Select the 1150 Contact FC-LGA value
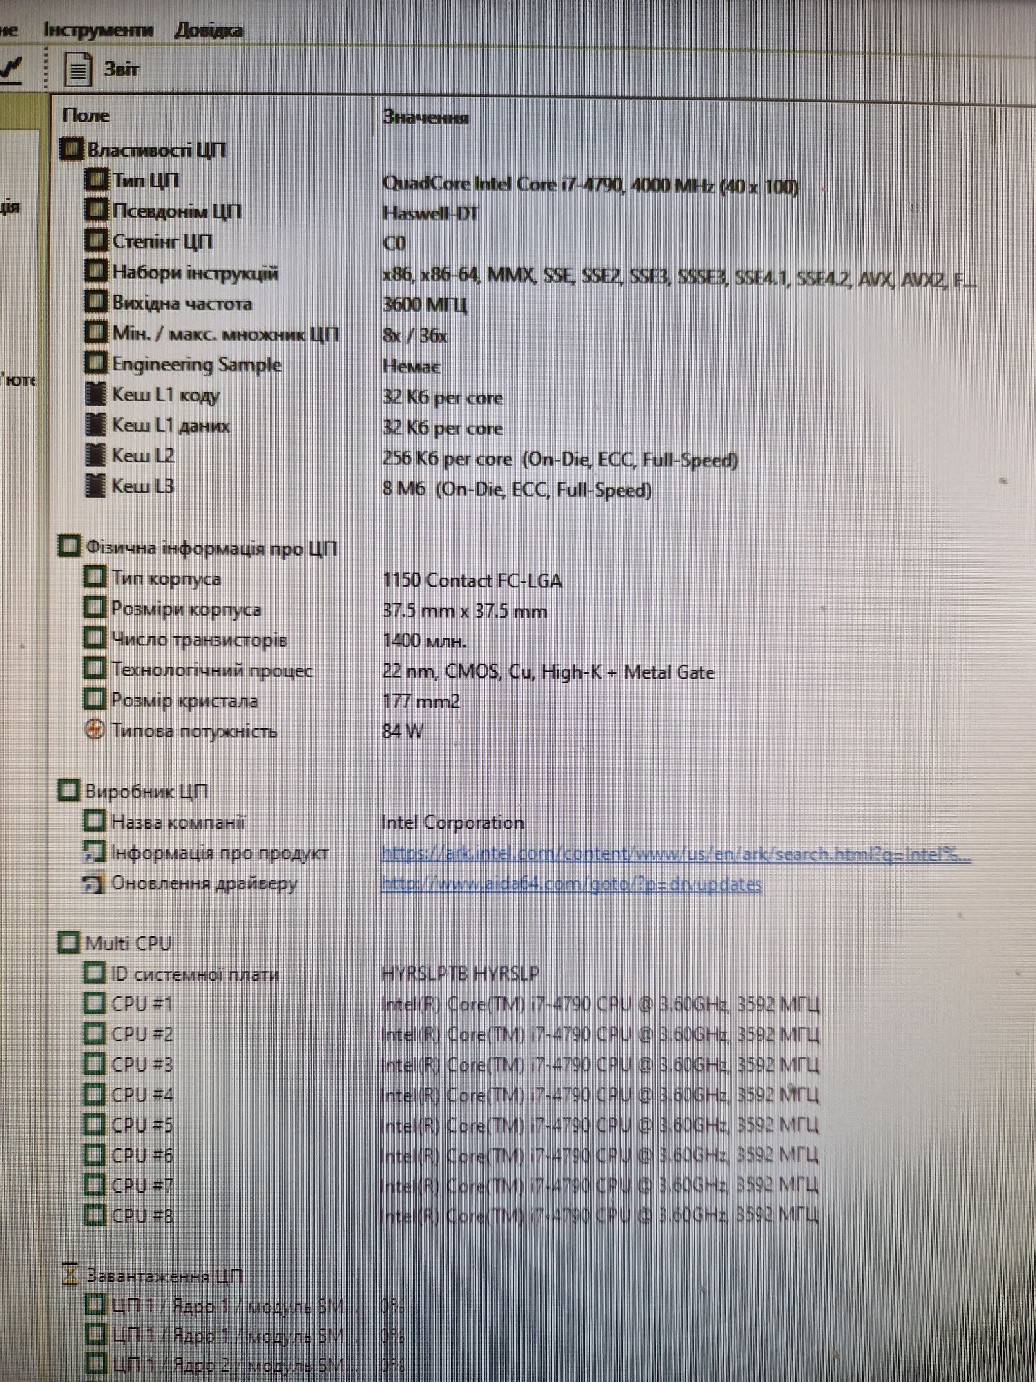 coord(472,580)
